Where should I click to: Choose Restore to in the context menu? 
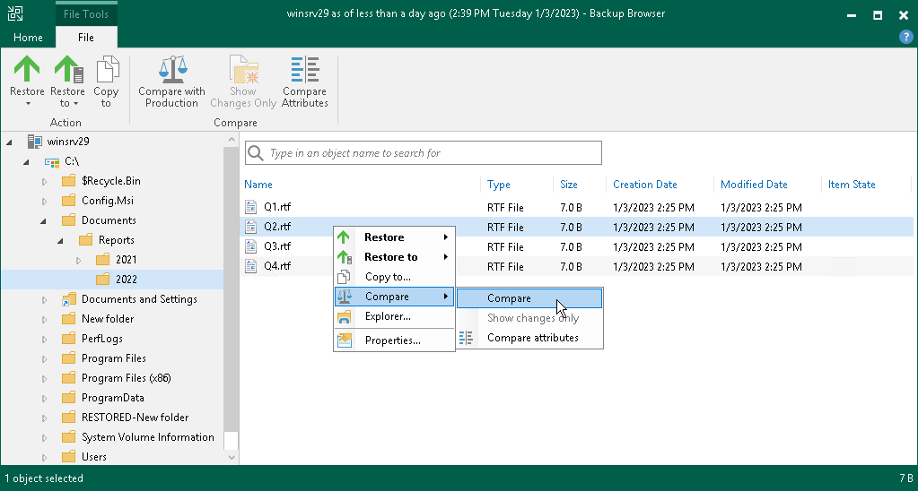coord(395,257)
